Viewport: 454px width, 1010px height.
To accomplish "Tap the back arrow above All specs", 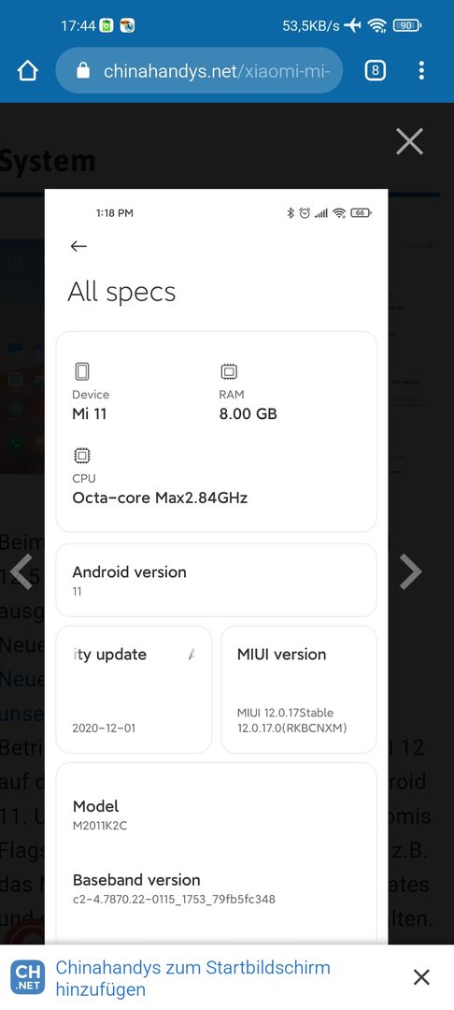I will pos(78,246).
